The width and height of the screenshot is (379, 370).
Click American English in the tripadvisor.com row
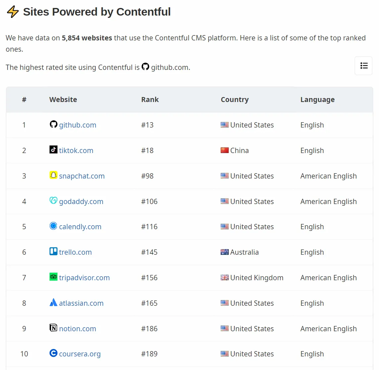[328, 278]
